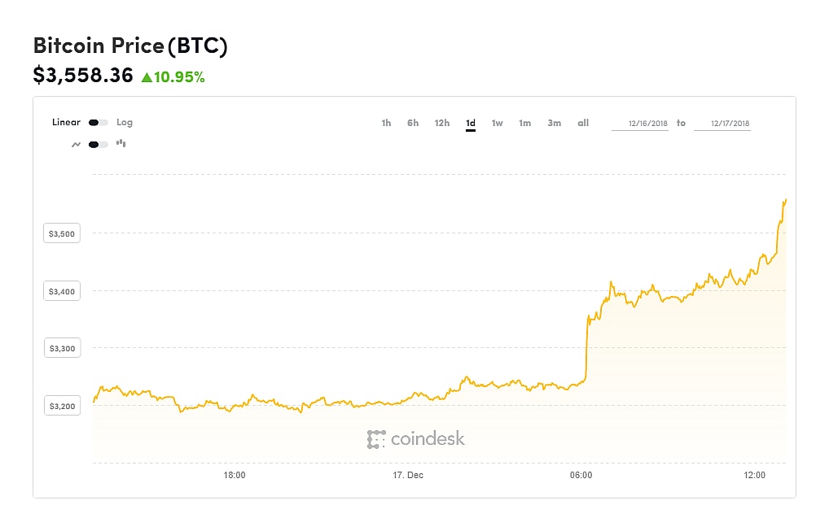Switch to the 1w range

click(x=497, y=124)
